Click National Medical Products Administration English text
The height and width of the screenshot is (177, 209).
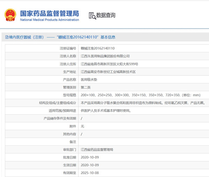[x=49, y=20]
